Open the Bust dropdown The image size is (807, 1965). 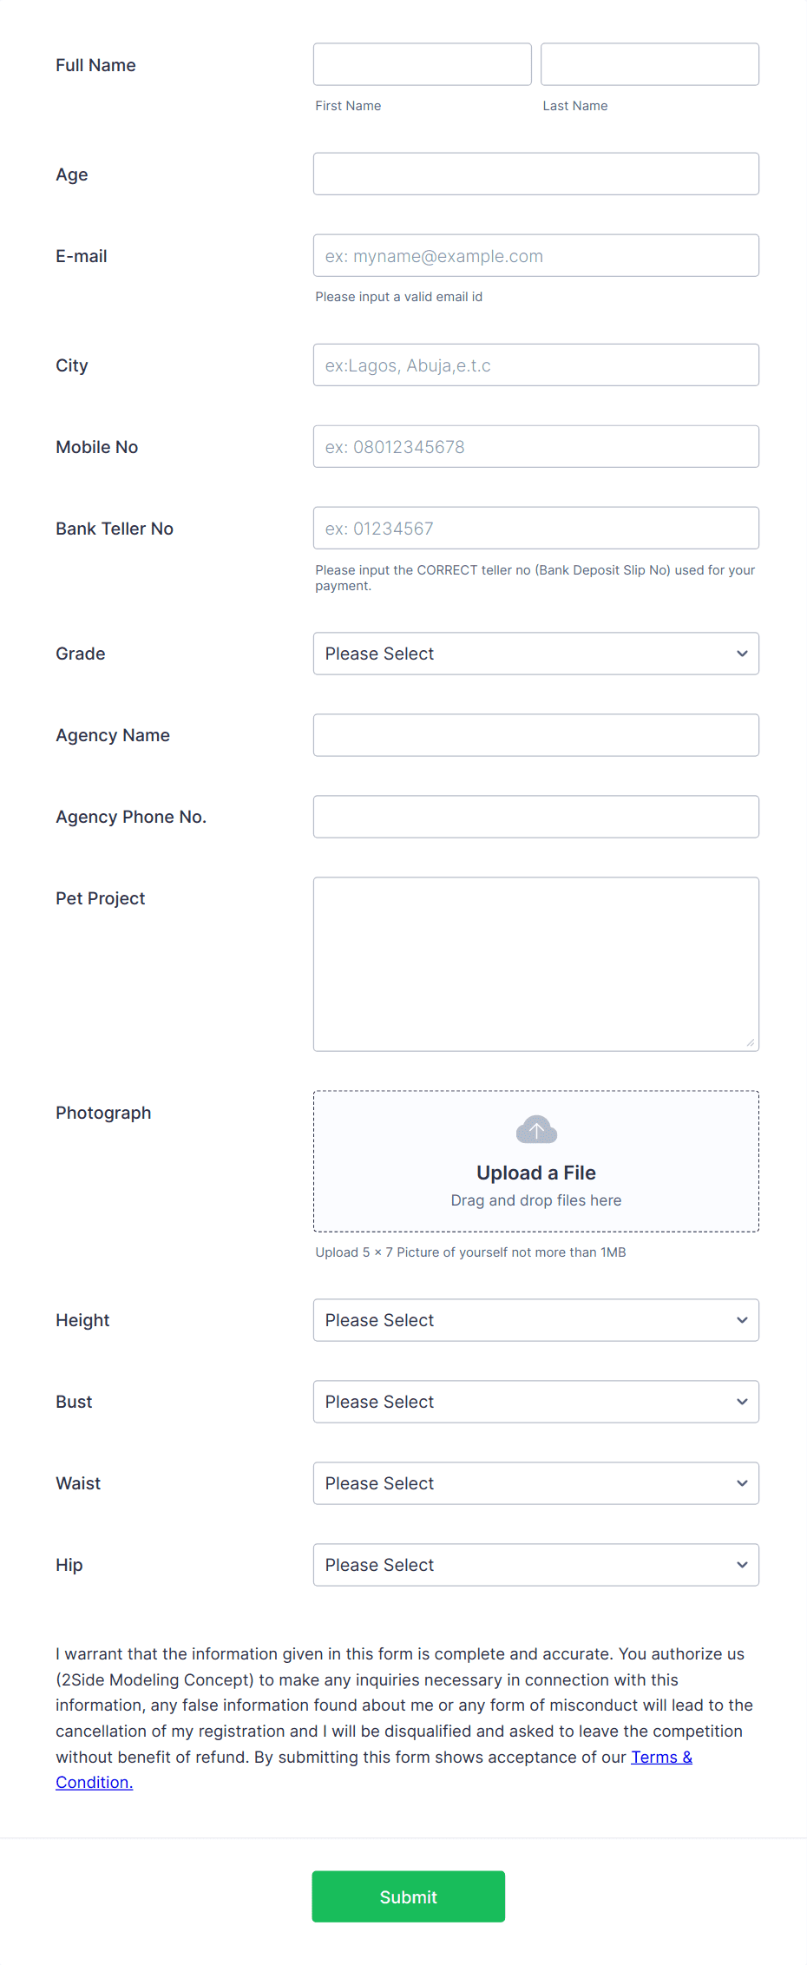(x=535, y=1401)
